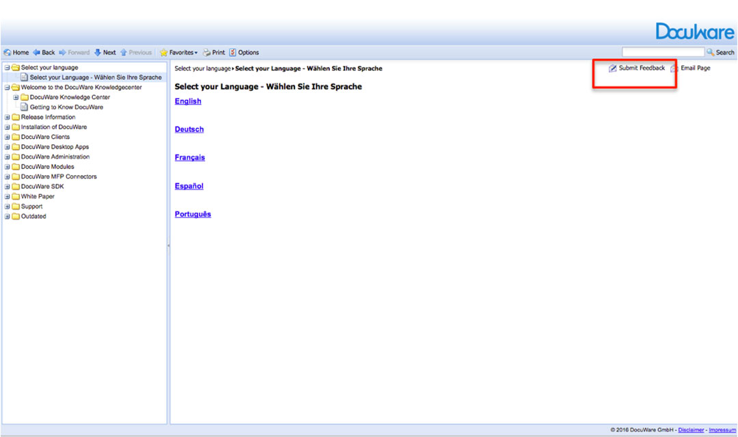Choose the Français language link

[x=190, y=157]
